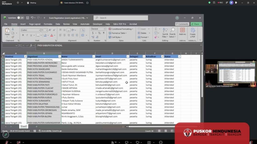
Task: Select name cell I KETUT PUJA
Action: coord(78,82)
